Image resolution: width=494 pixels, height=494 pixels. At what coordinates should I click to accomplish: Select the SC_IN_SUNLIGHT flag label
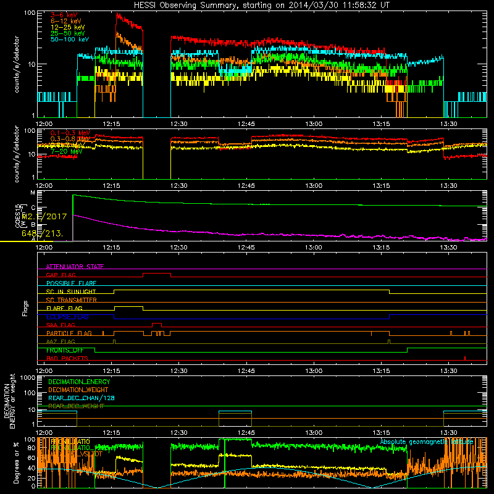(71, 291)
